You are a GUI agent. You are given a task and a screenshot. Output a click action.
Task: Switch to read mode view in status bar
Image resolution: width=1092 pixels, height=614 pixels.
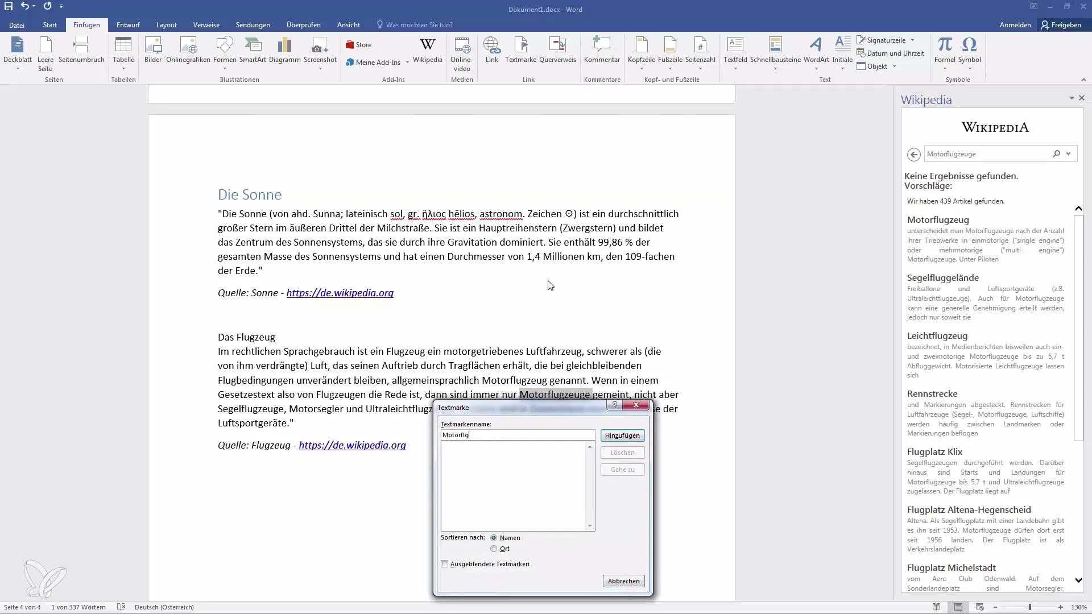point(936,607)
